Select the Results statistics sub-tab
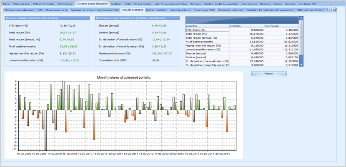The width and height of the screenshot is (346, 167). click(133, 10)
